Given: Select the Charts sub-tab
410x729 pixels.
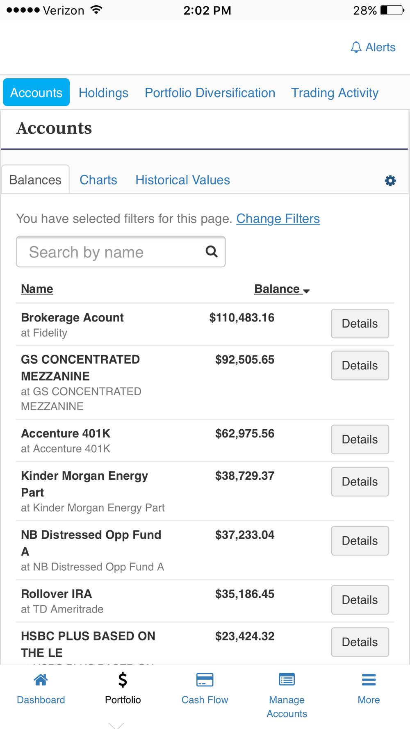Looking at the screenshot, I should coord(98,180).
